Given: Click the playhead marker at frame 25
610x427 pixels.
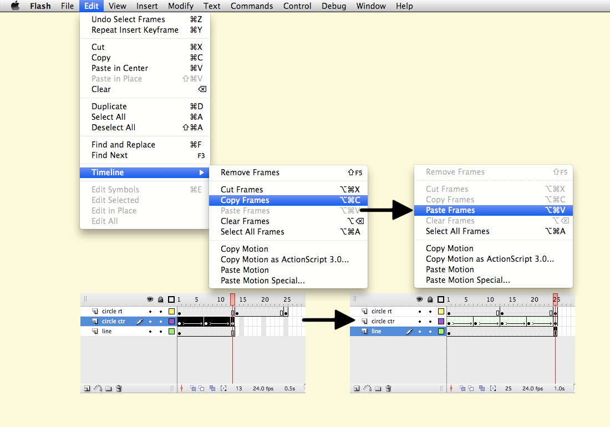Looking at the screenshot, I should click(555, 299).
